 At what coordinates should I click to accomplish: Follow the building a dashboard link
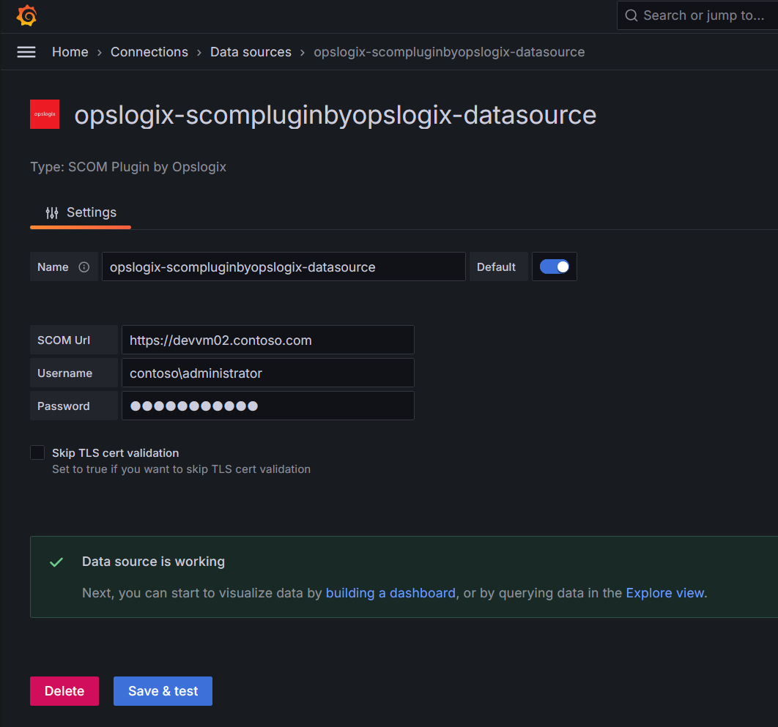390,593
